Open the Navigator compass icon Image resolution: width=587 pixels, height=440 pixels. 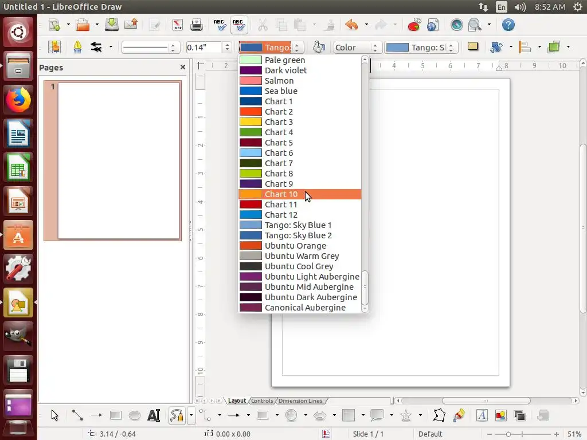457,25
